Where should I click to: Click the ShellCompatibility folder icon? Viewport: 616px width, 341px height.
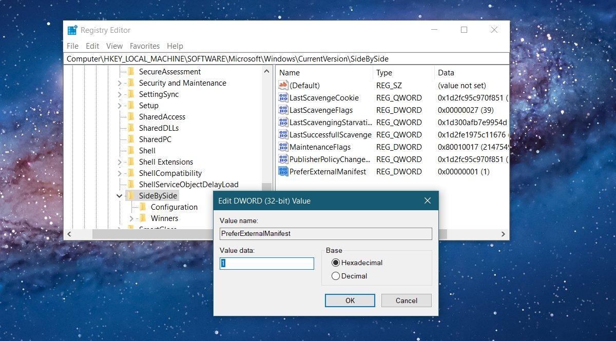(130, 173)
